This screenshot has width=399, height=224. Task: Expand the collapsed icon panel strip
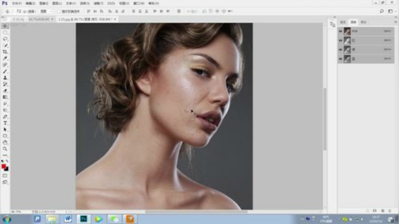[x=334, y=17]
